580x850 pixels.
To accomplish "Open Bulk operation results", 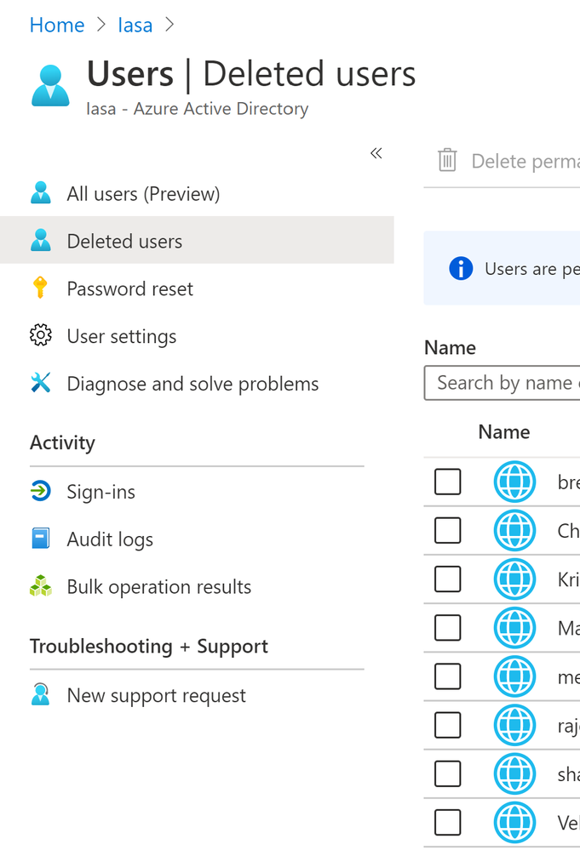I will tap(159, 586).
